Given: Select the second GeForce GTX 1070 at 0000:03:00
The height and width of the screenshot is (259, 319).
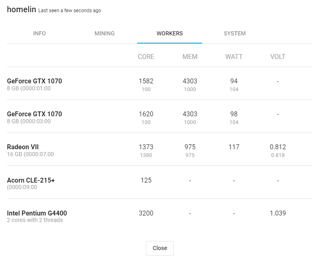Looking at the screenshot, I should pyautogui.click(x=159, y=116).
